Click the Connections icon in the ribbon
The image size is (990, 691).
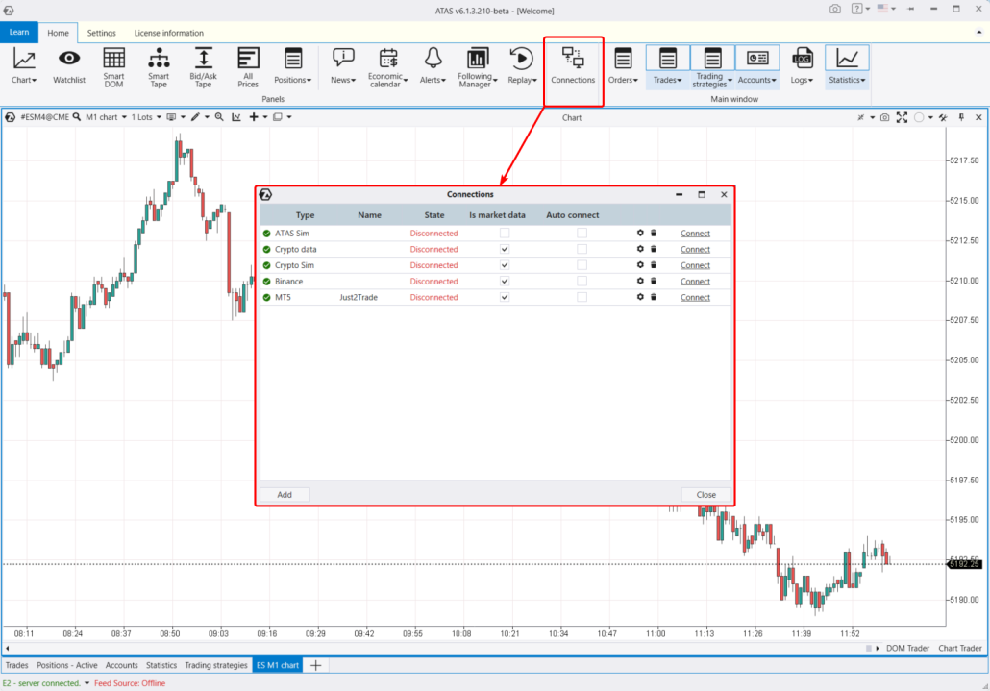[573, 66]
